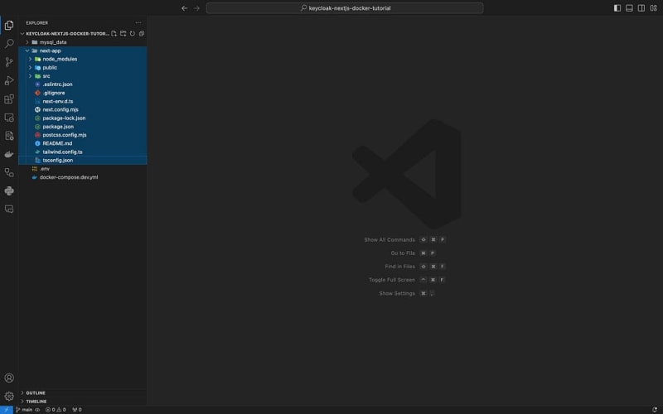The height and width of the screenshot is (414, 663).
Task: Click the Find in Files shortcut hint
Action: click(x=415, y=267)
